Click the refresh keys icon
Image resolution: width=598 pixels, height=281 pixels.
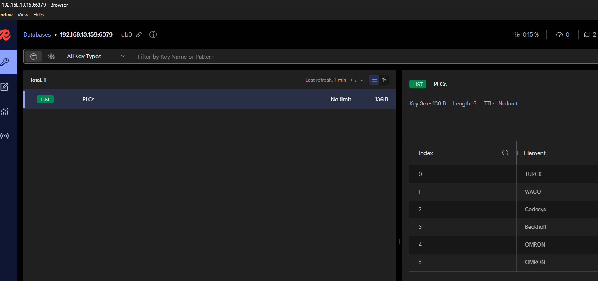pyautogui.click(x=354, y=80)
